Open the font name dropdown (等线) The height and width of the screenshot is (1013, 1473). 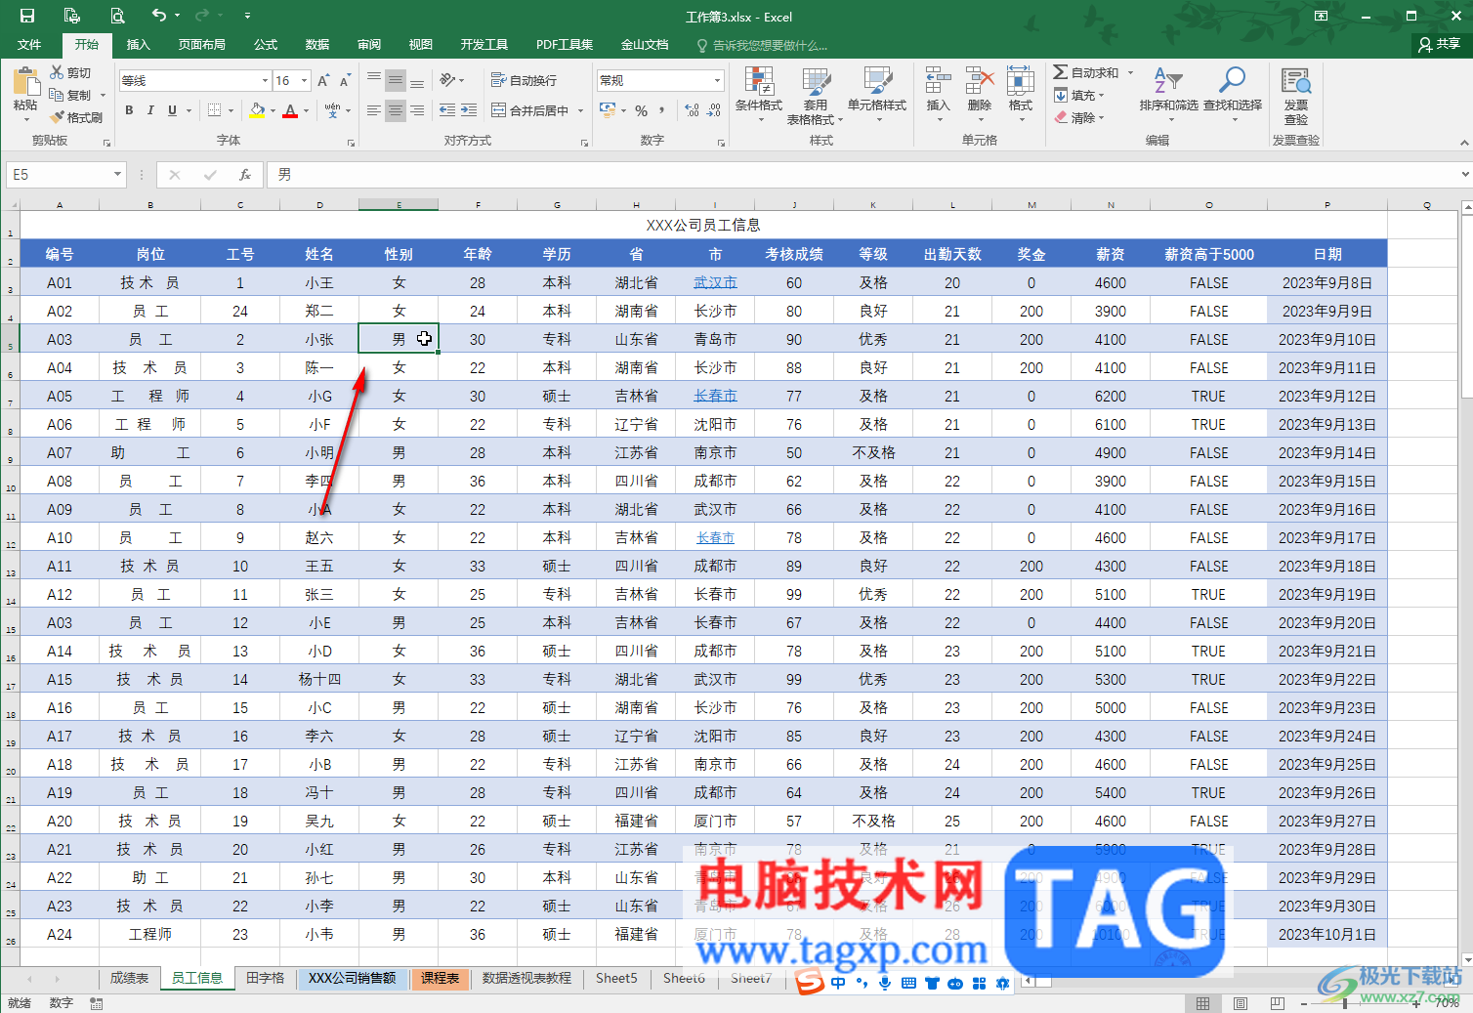click(x=265, y=80)
